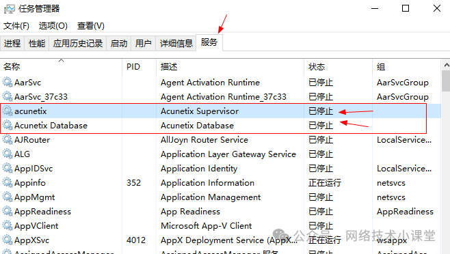Viewport: 450px width, 254px height.
Task: Sort services by 名称 column header
Action: 61,66
